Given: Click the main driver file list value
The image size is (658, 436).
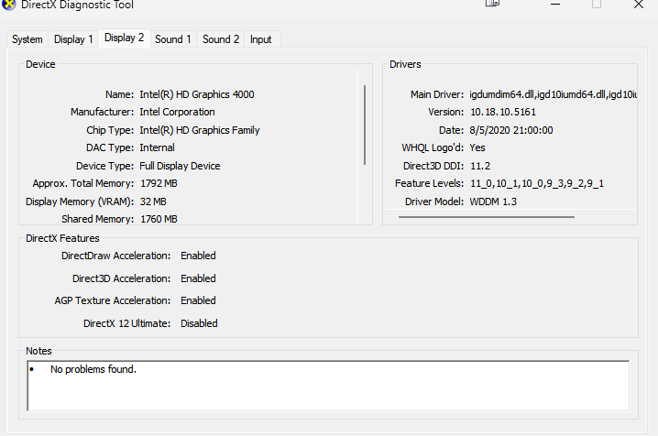Looking at the screenshot, I should pyautogui.click(x=554, y=94).
